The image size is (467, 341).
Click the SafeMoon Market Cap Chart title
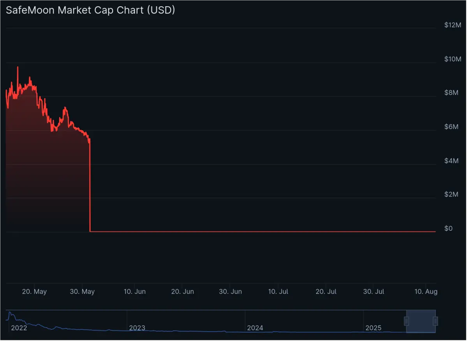click(x=90, y=10)
